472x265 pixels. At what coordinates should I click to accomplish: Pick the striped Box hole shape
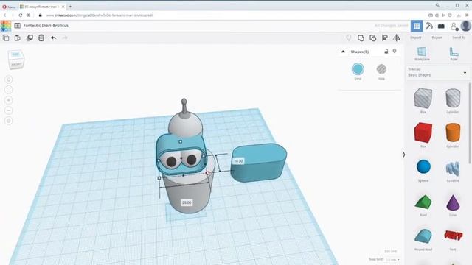[x=423, y=98]
